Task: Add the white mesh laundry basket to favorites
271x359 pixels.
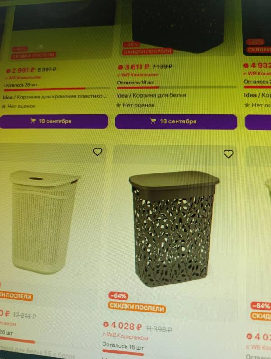Action: pyautogui.click(x=98, y=152)
